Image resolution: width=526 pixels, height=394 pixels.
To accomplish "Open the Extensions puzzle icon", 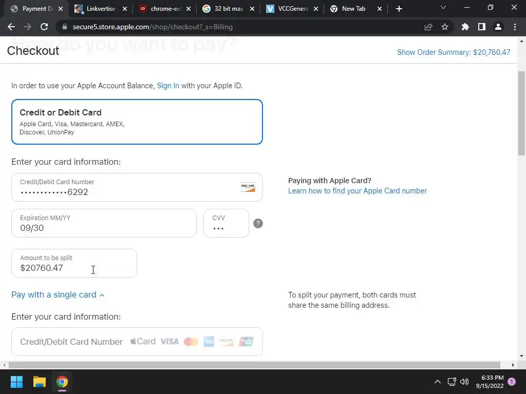I will click(465, 27).
